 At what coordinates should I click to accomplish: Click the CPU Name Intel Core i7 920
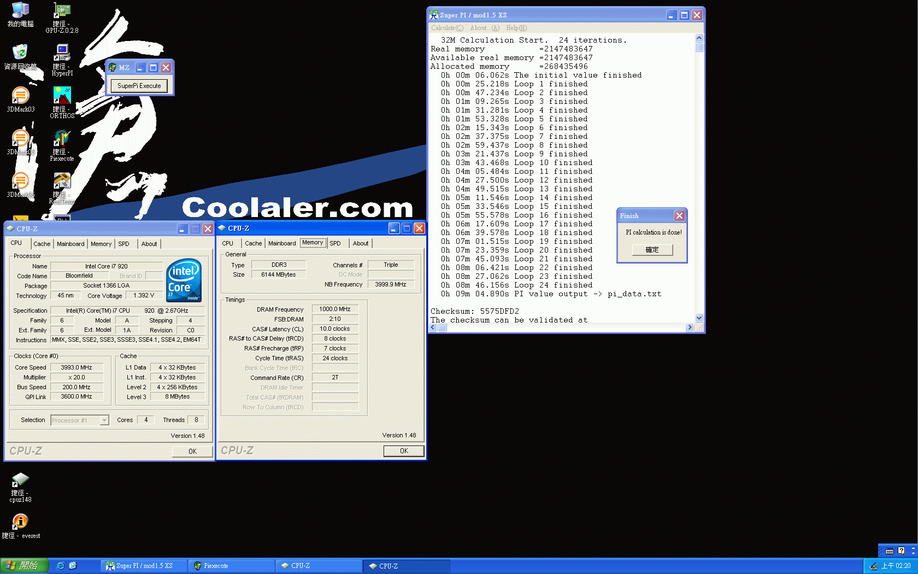(x=106, y=266)
